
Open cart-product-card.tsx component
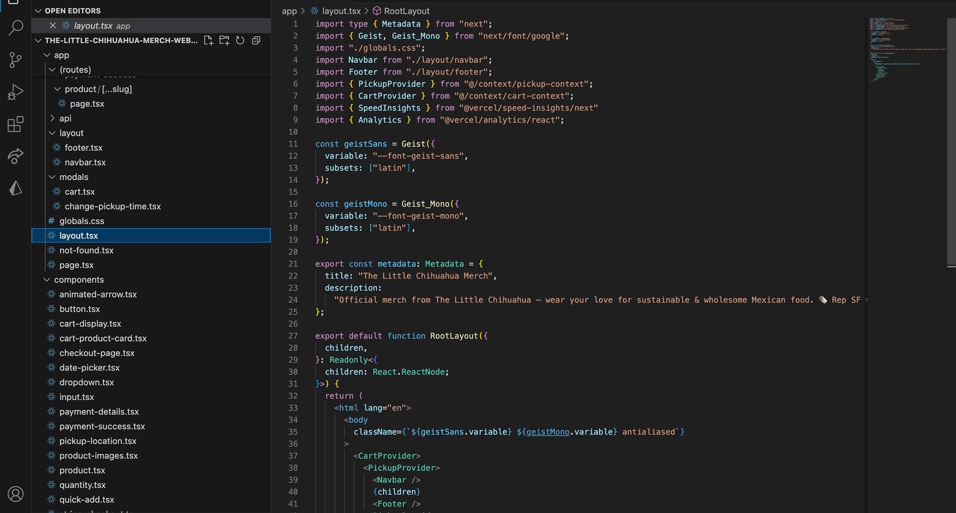pos(151,338)
